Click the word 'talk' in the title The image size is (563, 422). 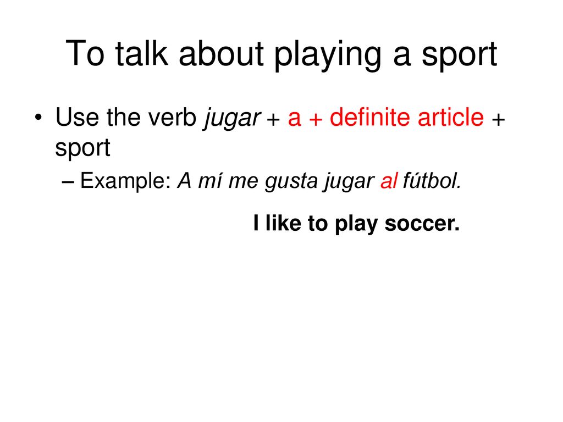141,53
